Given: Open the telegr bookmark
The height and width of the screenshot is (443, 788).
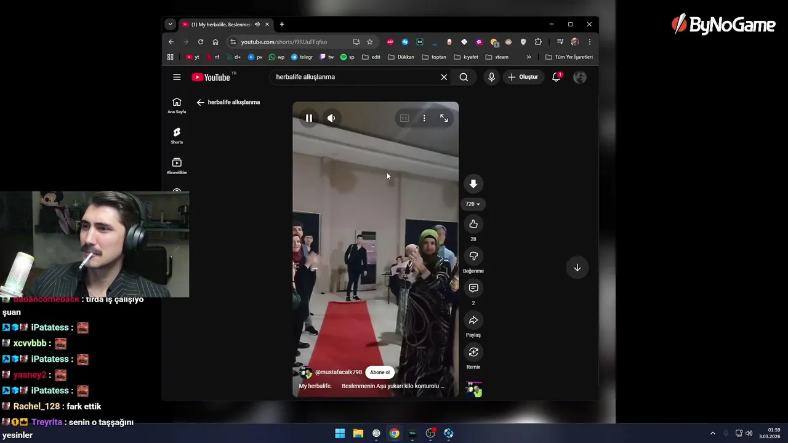Looking at the screenshot, I should pyautogui.click(x=302, y=57).
